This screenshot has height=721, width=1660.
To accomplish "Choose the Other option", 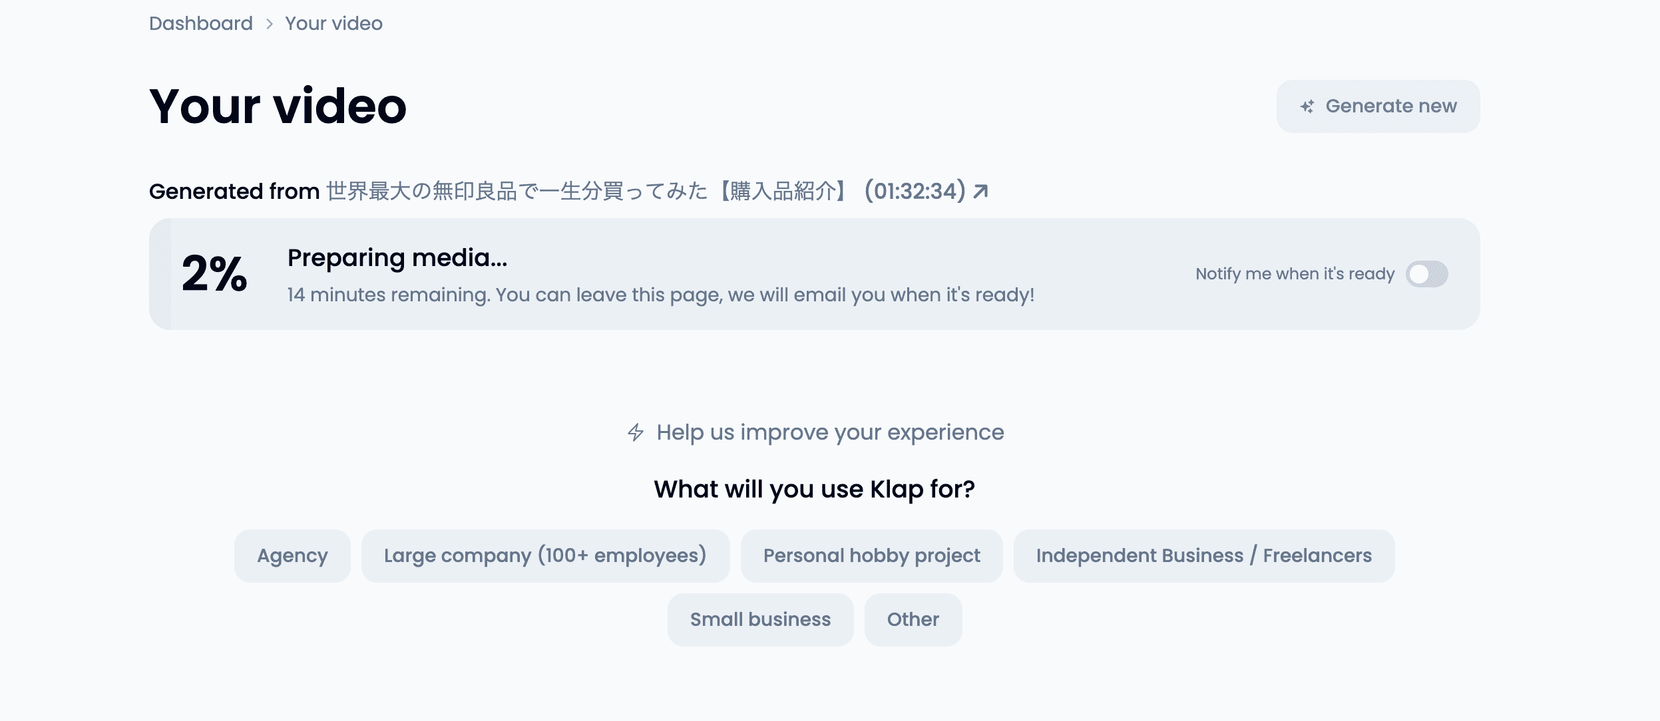I will coord(913,620).
